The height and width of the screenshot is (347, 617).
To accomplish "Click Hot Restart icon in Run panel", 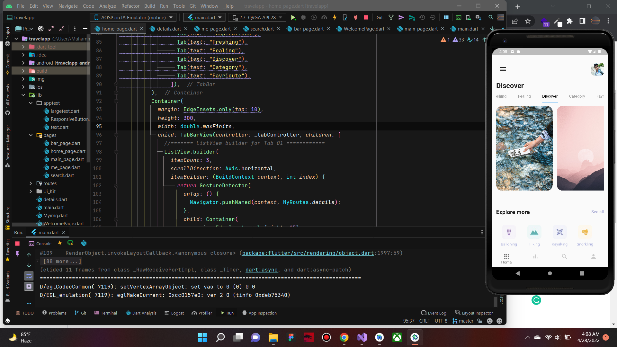I will (x=70, y=243).
